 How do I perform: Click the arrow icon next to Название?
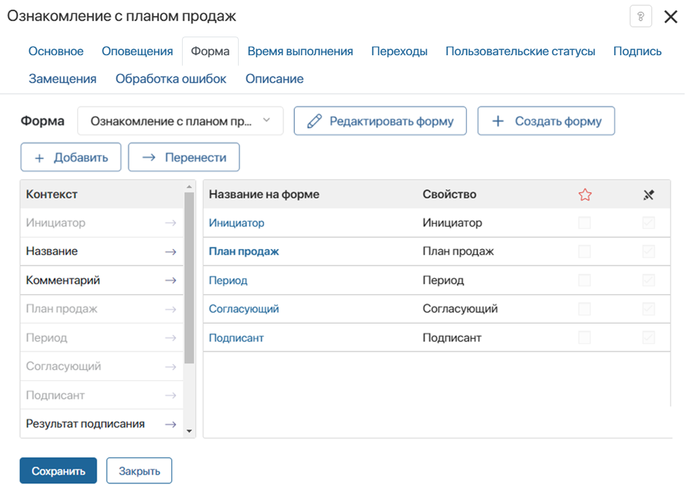[171, 252]
